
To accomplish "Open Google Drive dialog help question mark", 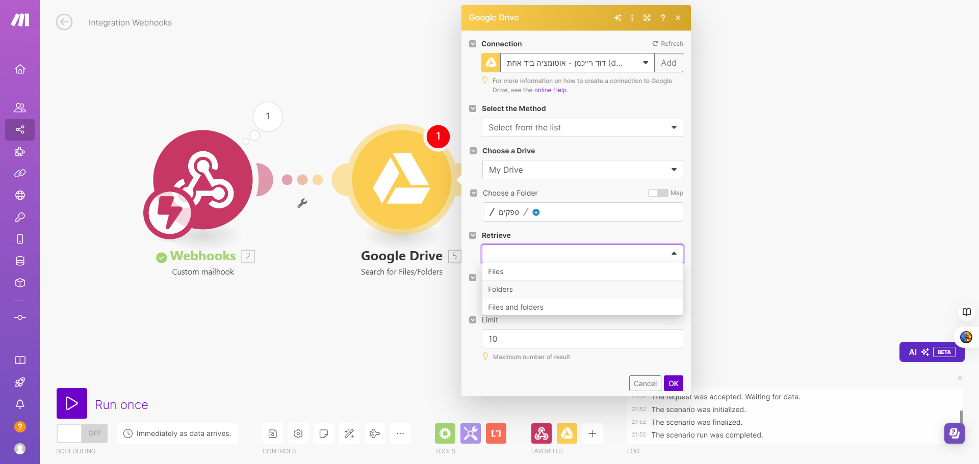I will pos(663,18).
